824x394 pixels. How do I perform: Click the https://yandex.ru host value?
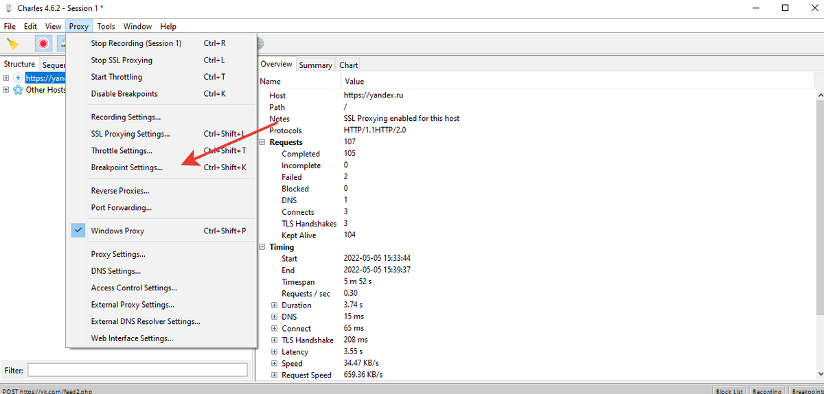click(372, 95)
